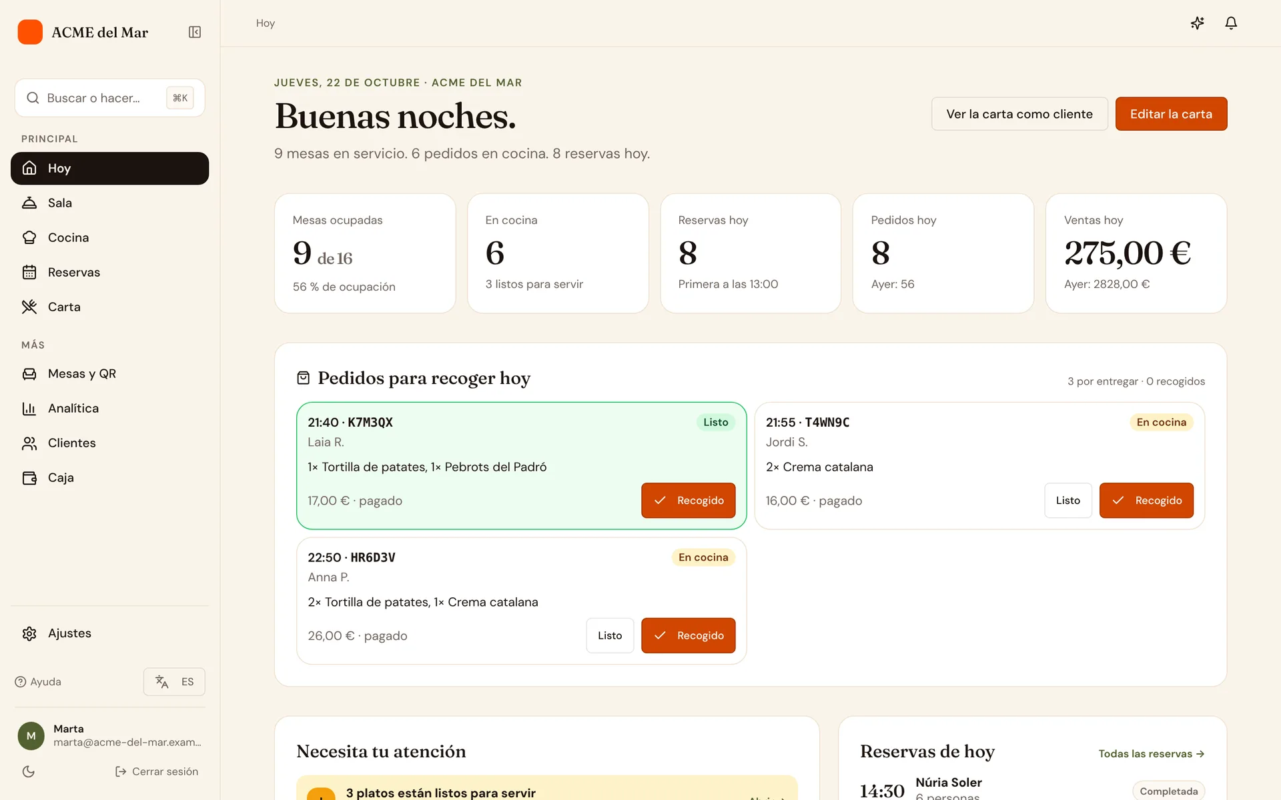This screenshot has height=800, width=1281.
Task: Go to Cocina in the sidebar
Action: click(109, 237)
